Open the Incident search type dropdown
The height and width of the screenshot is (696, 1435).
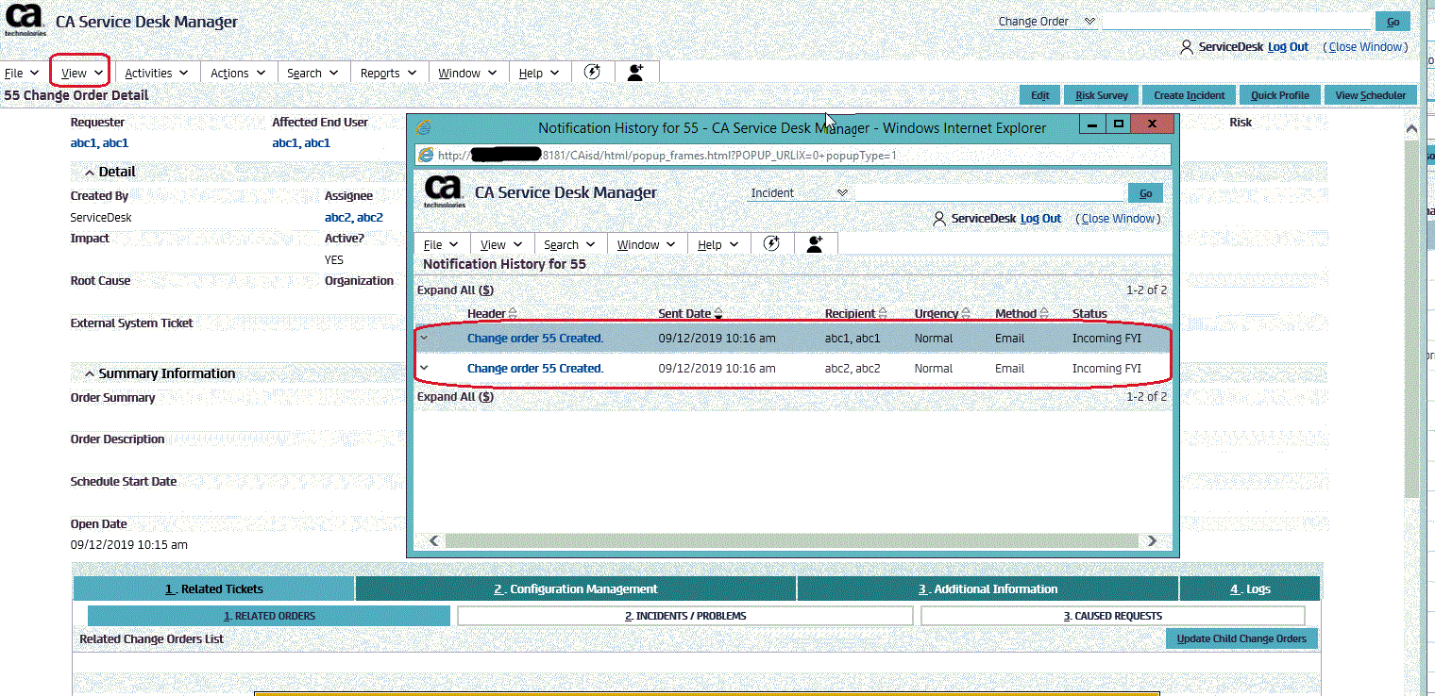pos(800,192)
